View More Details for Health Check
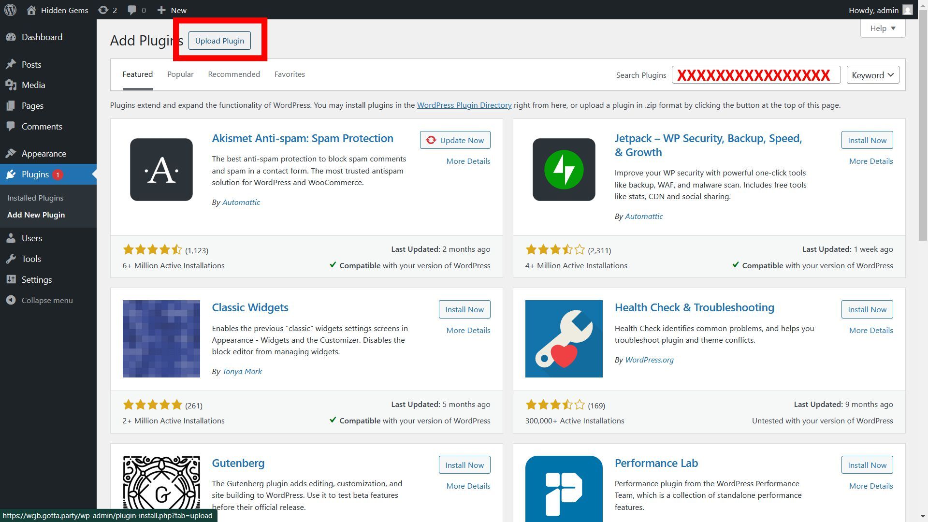Image resolution: width=928 pixels, height=522 pixels. pos(870,331)
